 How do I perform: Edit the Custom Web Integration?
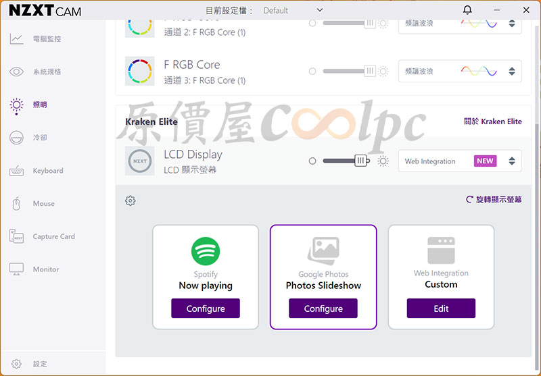pyautogui.click(x=441, y=308)
